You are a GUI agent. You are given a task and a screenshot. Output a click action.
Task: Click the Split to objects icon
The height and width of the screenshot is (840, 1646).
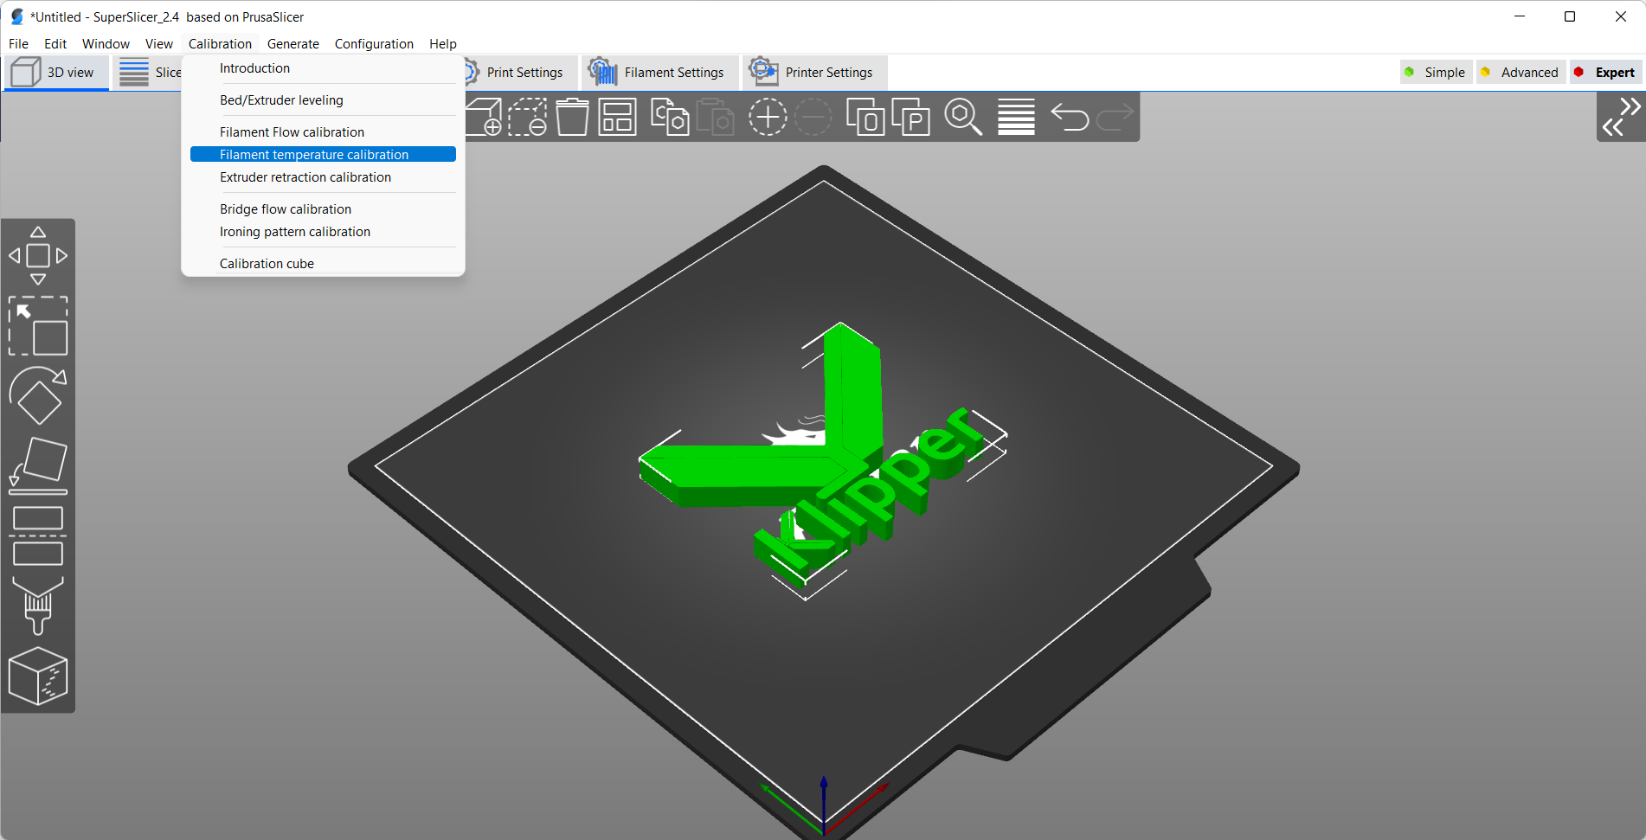tap(865, 117)
